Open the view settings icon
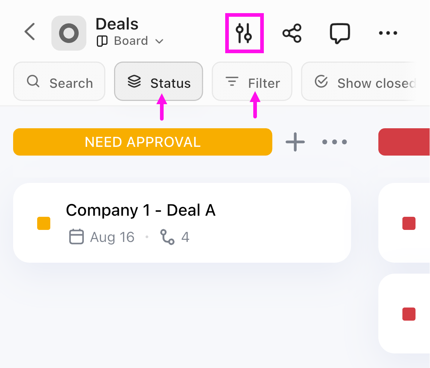Screen dimensions: 430x368 (244, 32)
